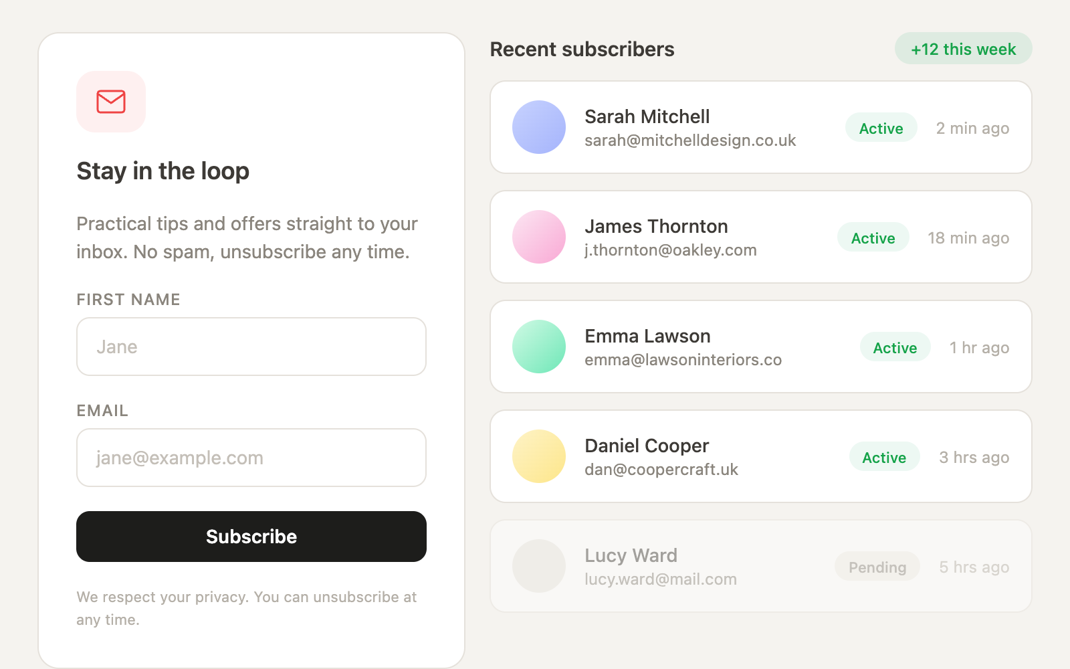Screen dimensions: 1070x669
Task: Click the Stay in the loop heading
Action: point(163,171)
